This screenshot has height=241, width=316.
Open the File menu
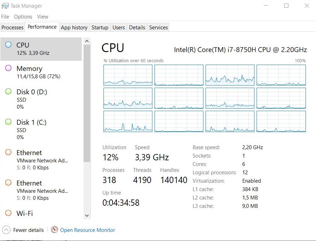[5, 17]
